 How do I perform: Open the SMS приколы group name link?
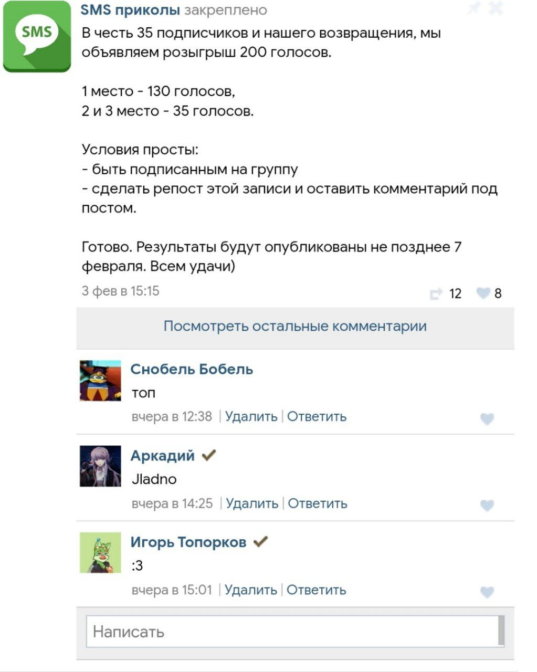[x=130, y=10]
